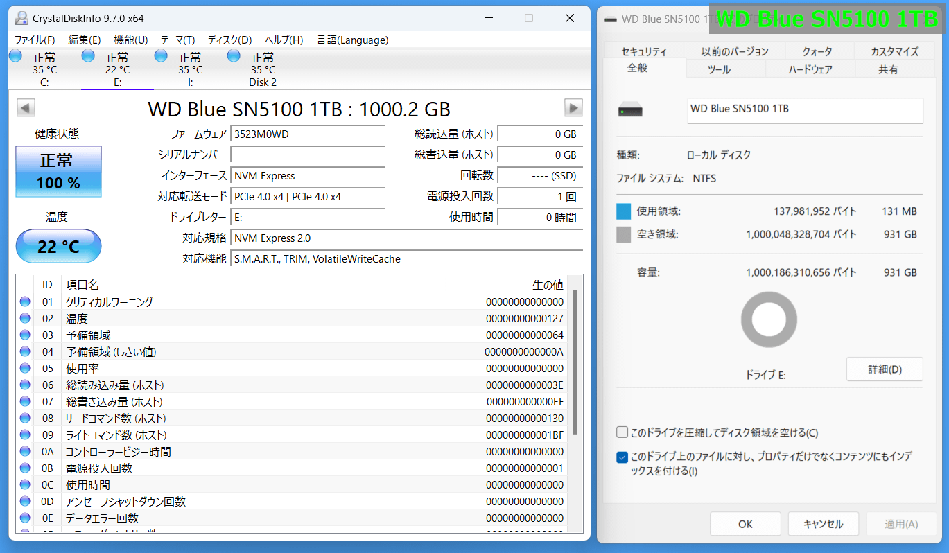Click the 対応機能 S.M.A.R.T., TRIM value
Screen dimensions: 949x553
coord(407,259)
